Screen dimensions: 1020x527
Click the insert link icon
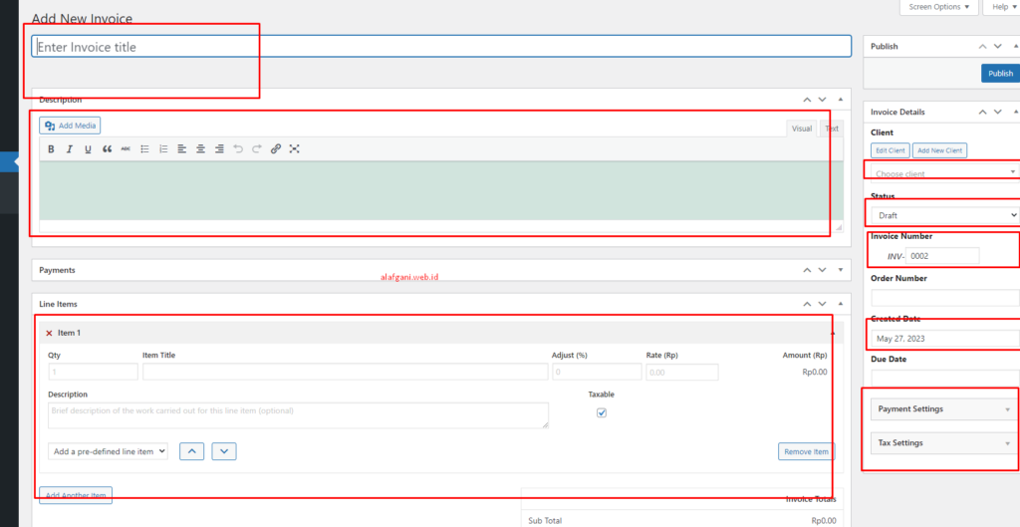(x=276, y=148)
